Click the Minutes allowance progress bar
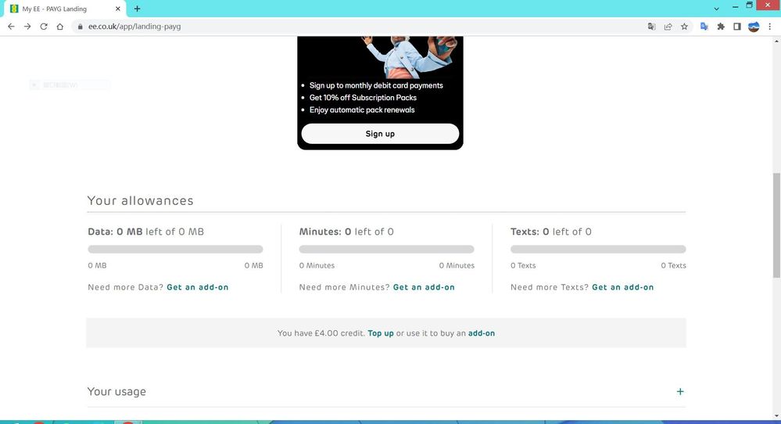781x424 pixels. point(386,250)
